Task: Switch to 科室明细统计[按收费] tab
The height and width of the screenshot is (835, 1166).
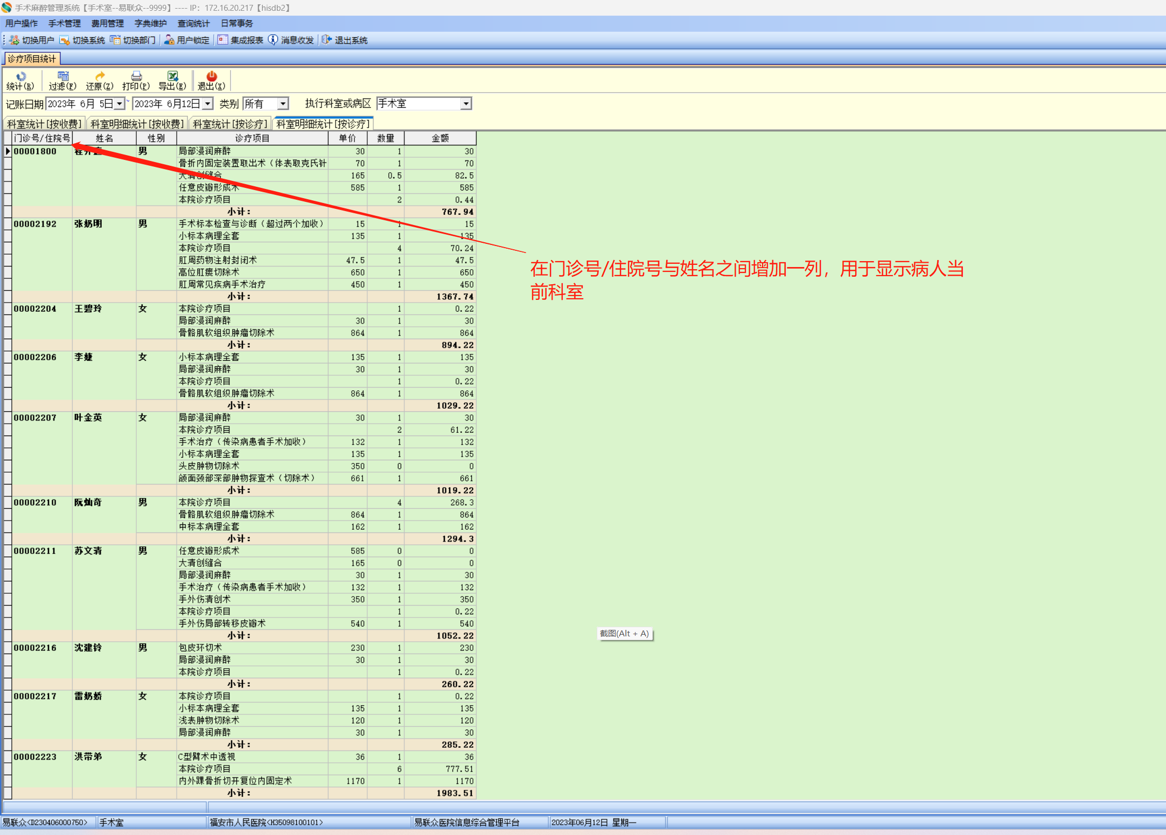Action: 137,124
